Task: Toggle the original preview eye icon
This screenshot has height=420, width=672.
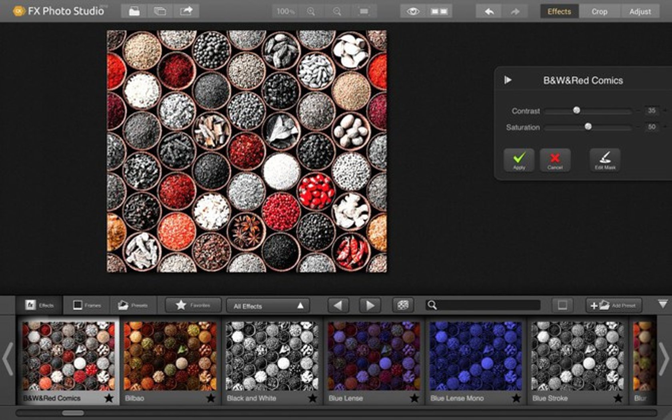Action: (413, 12)
